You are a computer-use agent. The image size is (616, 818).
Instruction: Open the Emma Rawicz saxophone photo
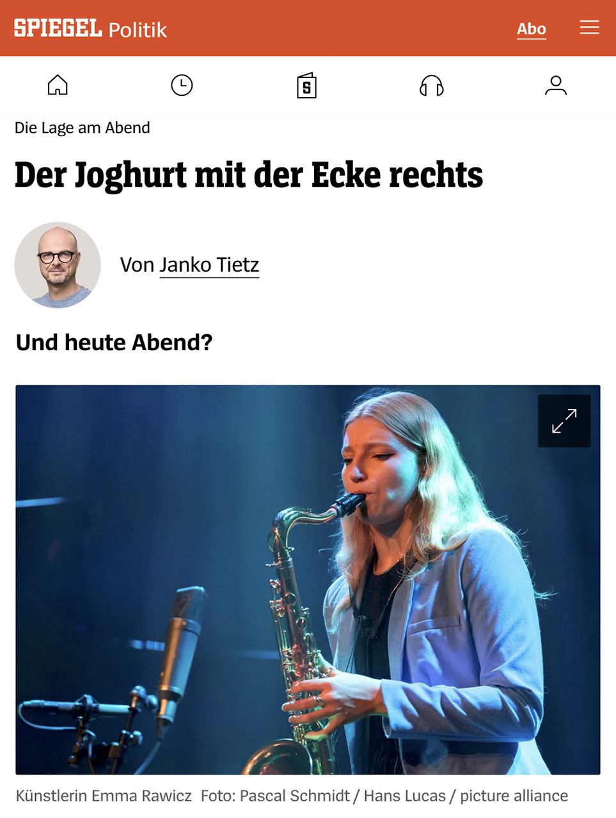[308, 580]
